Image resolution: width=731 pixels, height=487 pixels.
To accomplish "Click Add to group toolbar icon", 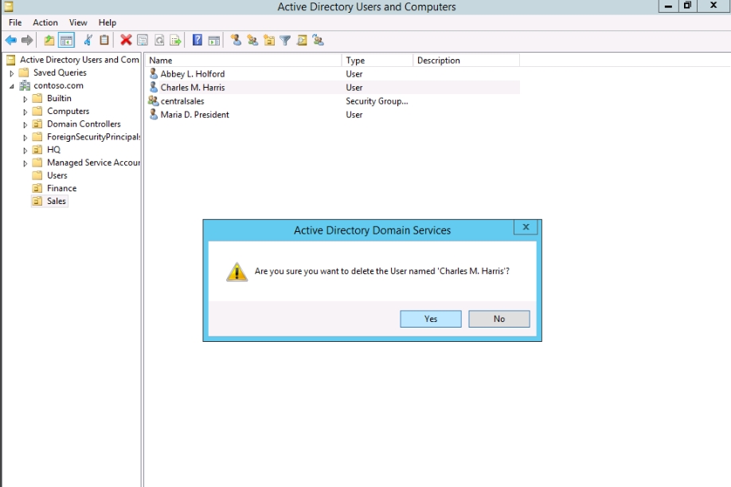I will 319,41.
